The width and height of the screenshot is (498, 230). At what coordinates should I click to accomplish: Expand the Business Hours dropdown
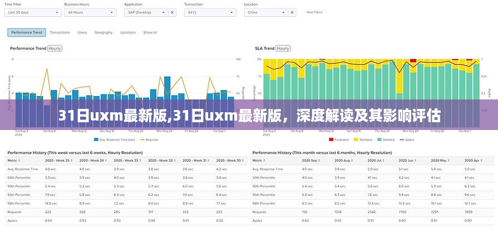click(89, 12)
